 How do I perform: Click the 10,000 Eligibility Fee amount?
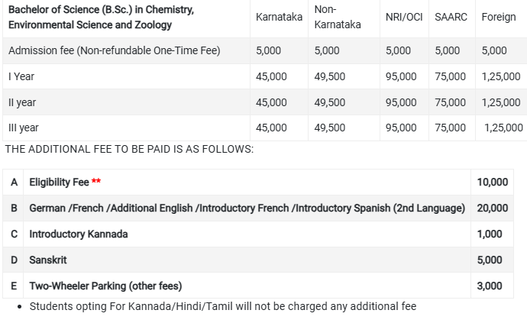(x=492, y=182)
